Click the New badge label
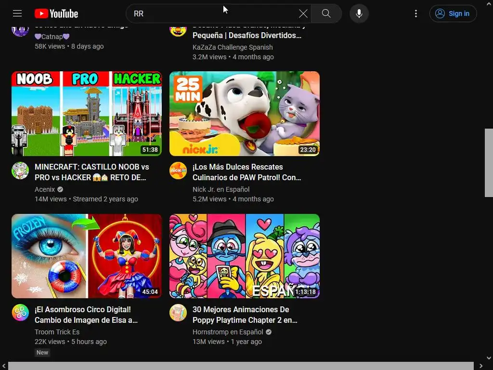The image size is (493, 370). [x=42, y=353]
